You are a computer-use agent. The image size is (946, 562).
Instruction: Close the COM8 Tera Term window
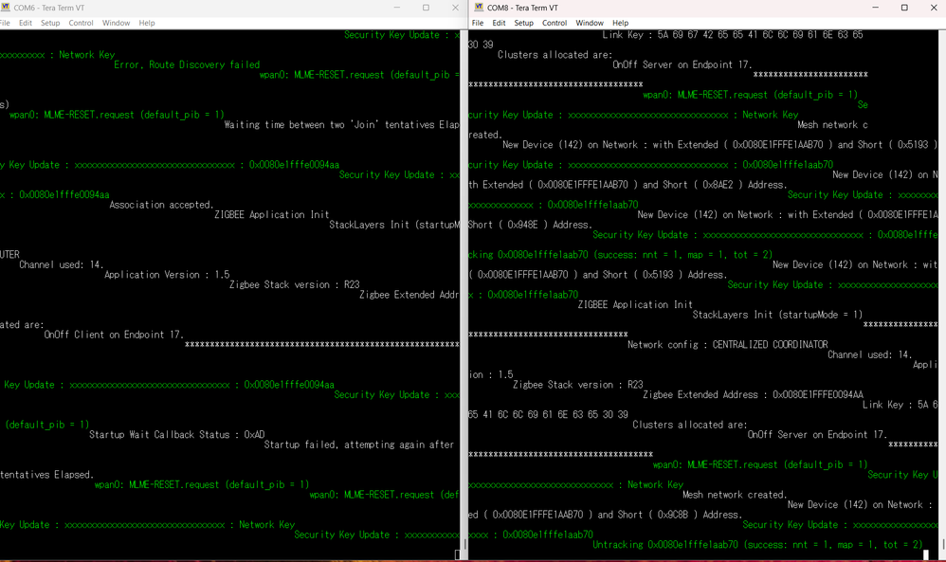933,8
